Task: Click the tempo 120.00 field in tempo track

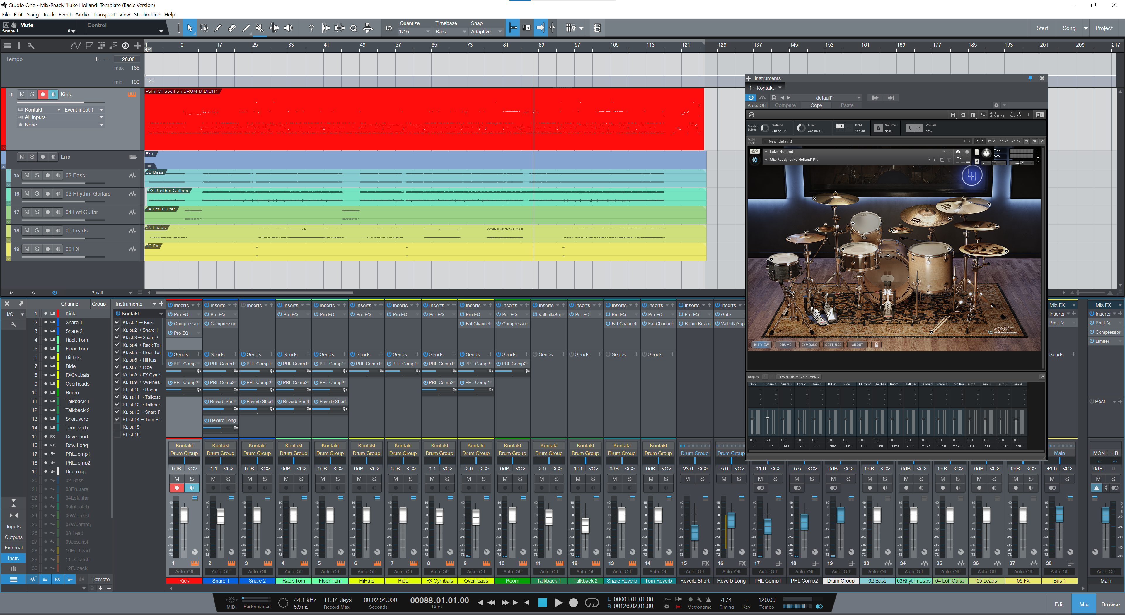Action: (x=127, y=59)
